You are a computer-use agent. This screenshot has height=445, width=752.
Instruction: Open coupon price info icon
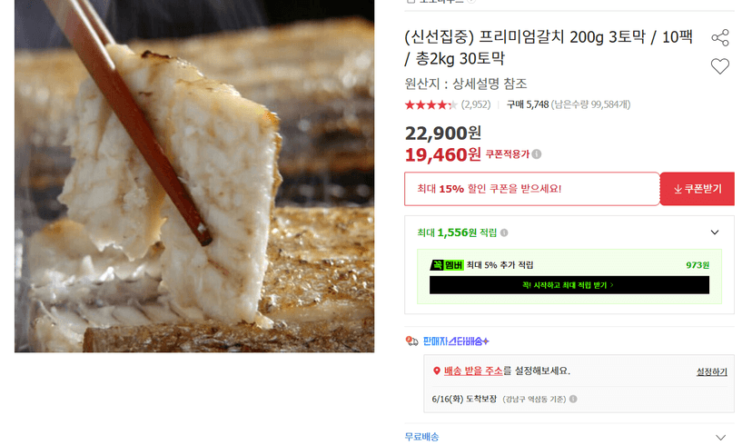[537, 153]
